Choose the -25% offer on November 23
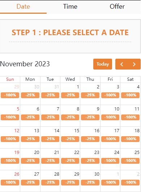 [90, 161]
